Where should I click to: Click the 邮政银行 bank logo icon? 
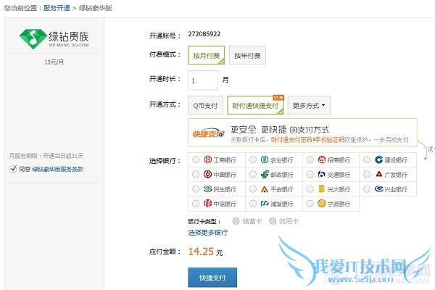tap(265, 174)
